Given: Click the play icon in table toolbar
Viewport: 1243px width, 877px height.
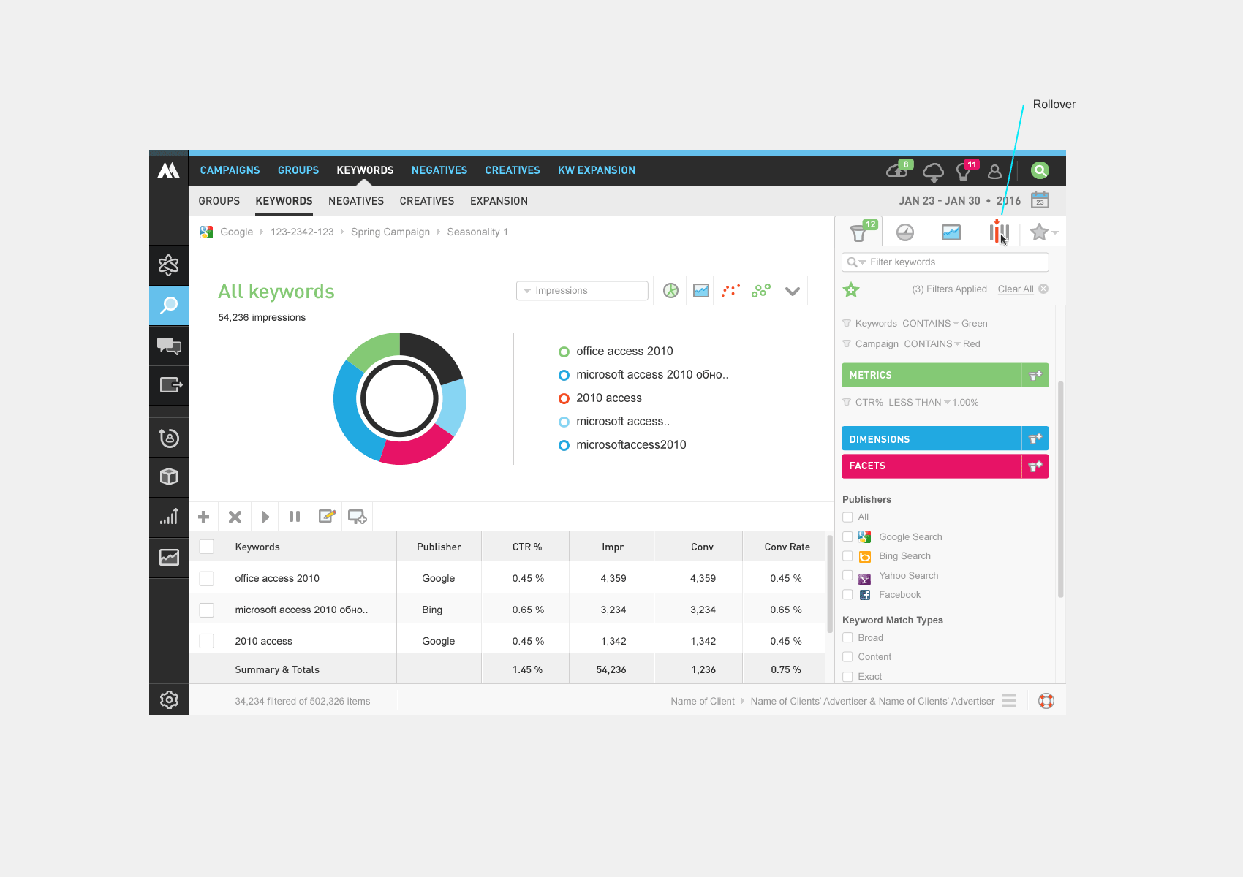Looking at the screenshot, I should [265, 517].
